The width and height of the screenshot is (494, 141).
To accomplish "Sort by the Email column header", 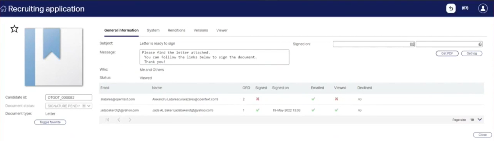I will tap(105, 88).
